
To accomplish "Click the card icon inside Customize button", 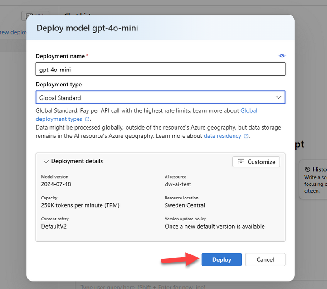I will pyautogui.click(x=241, y=162).
